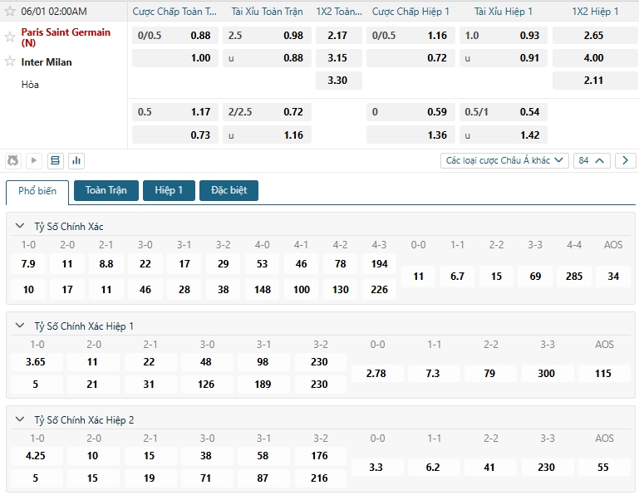Viewport: 639px width, 495px height.
Task: Open the Đặc biệt tab
Action: 229,190
